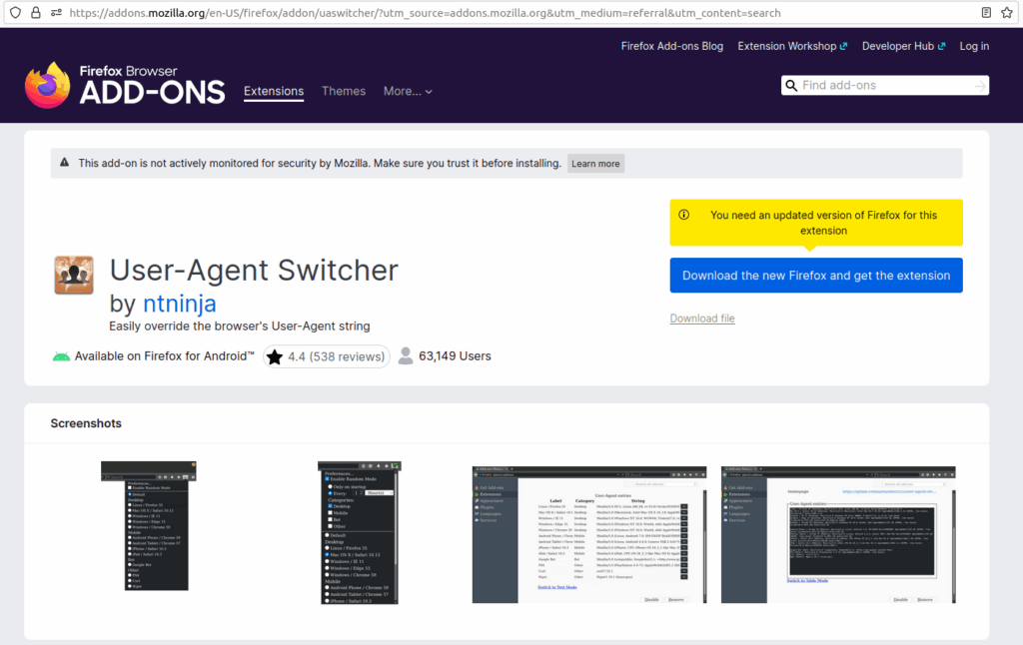Open Firefox Add-ons Blog link
Screen dimensions: 1023x645
click(672, 46)
